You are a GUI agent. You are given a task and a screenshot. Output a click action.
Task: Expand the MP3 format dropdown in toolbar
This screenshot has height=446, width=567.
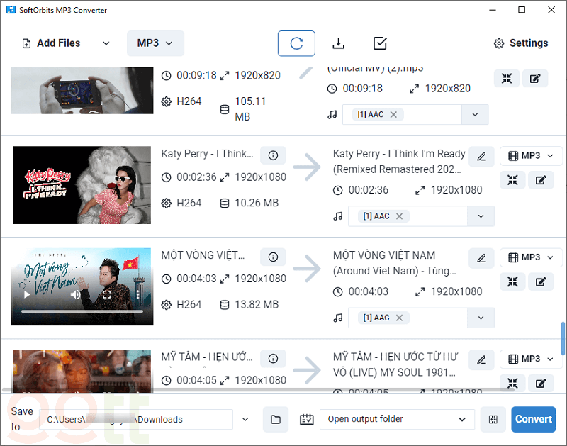pos(155,43)
